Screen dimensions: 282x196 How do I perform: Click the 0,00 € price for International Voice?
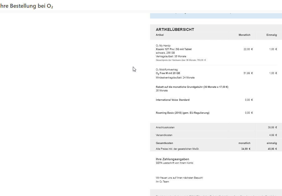[249, 100]
